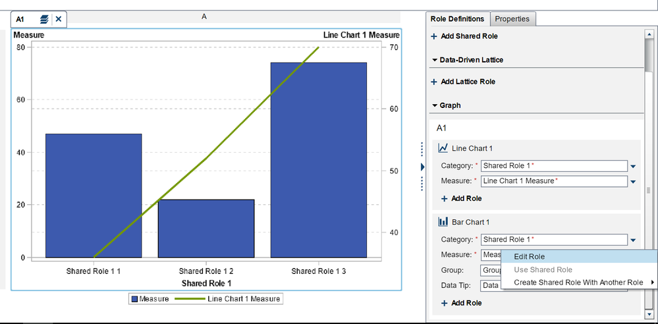
Task: Click Add Shared Role link
Action: click(x=469, y=36)
